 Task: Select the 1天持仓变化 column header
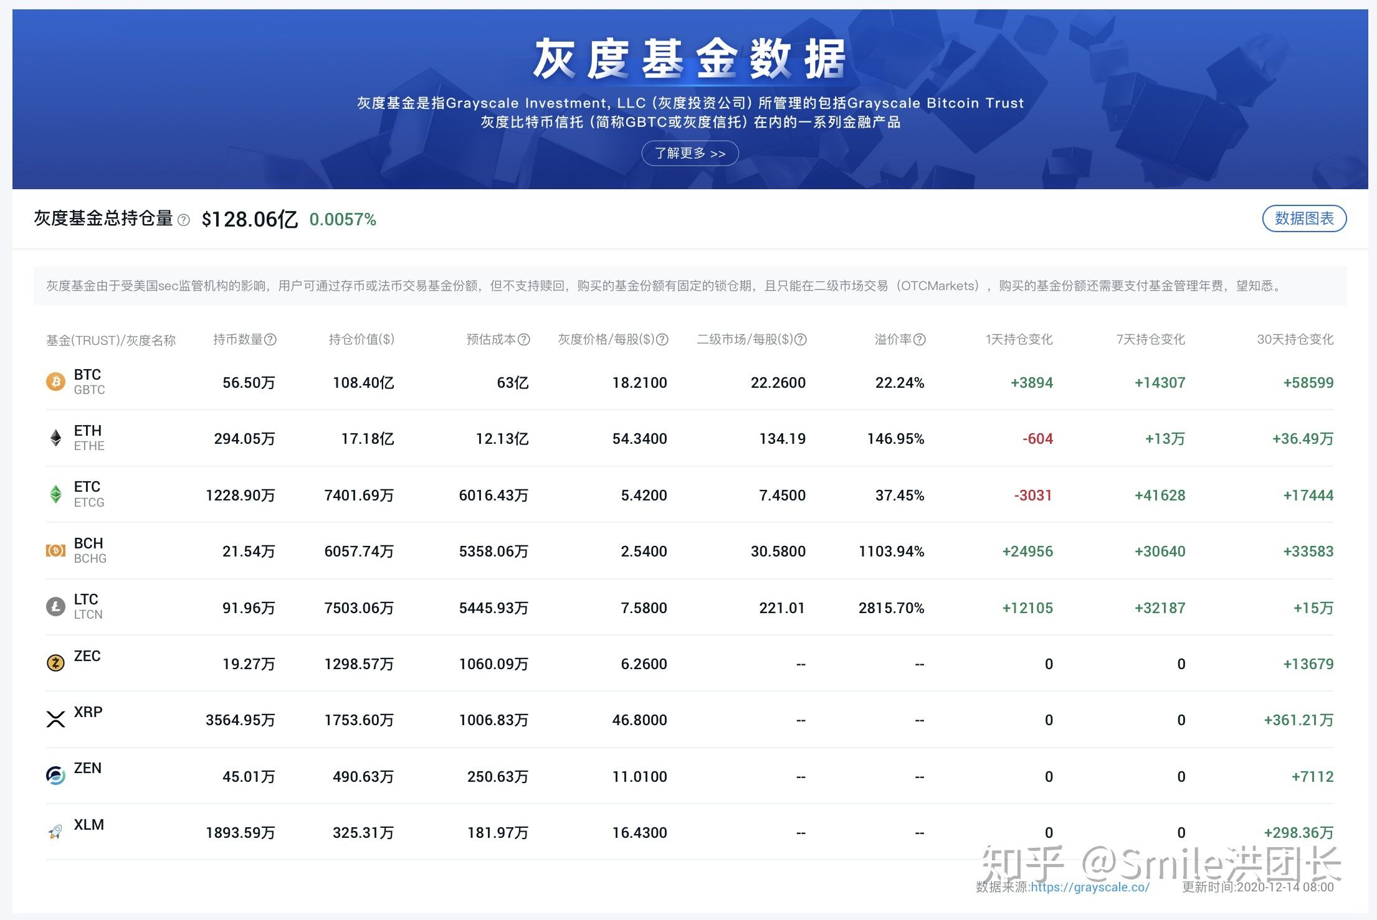coord(1019,339)
